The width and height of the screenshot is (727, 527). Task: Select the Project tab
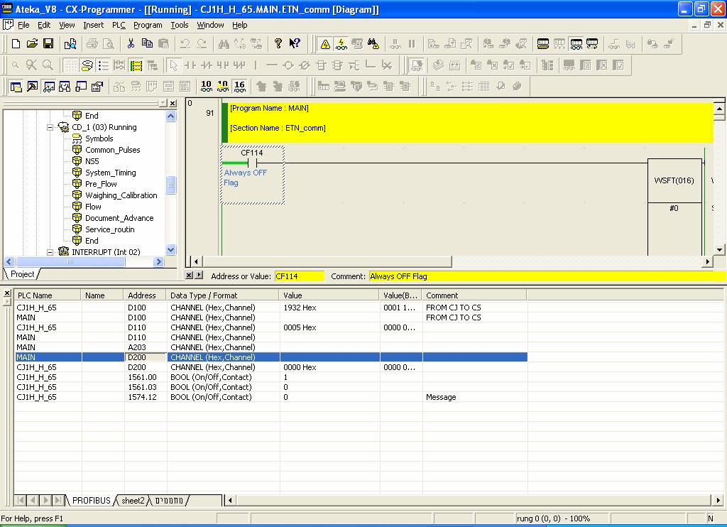click(22, 274)
